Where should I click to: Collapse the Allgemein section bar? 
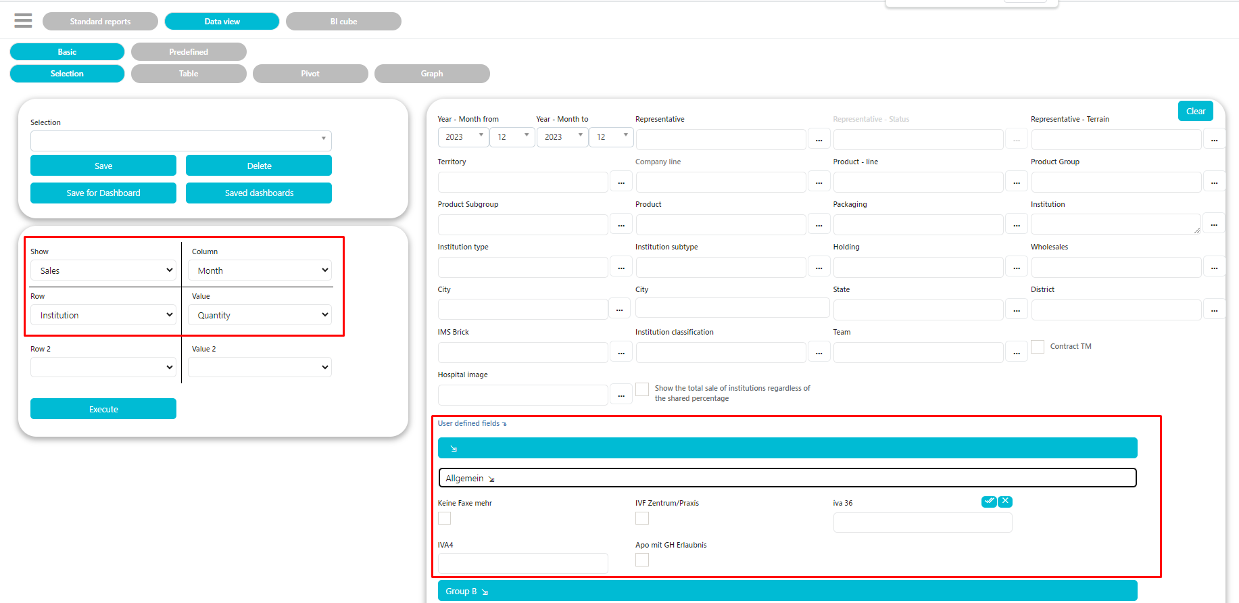pyautogui.click(x=787, y=478)
